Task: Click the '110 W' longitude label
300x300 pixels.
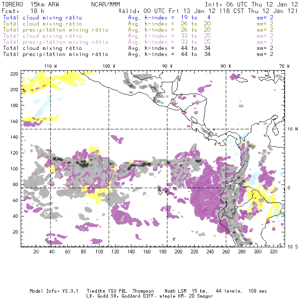Action: [51, 66]
